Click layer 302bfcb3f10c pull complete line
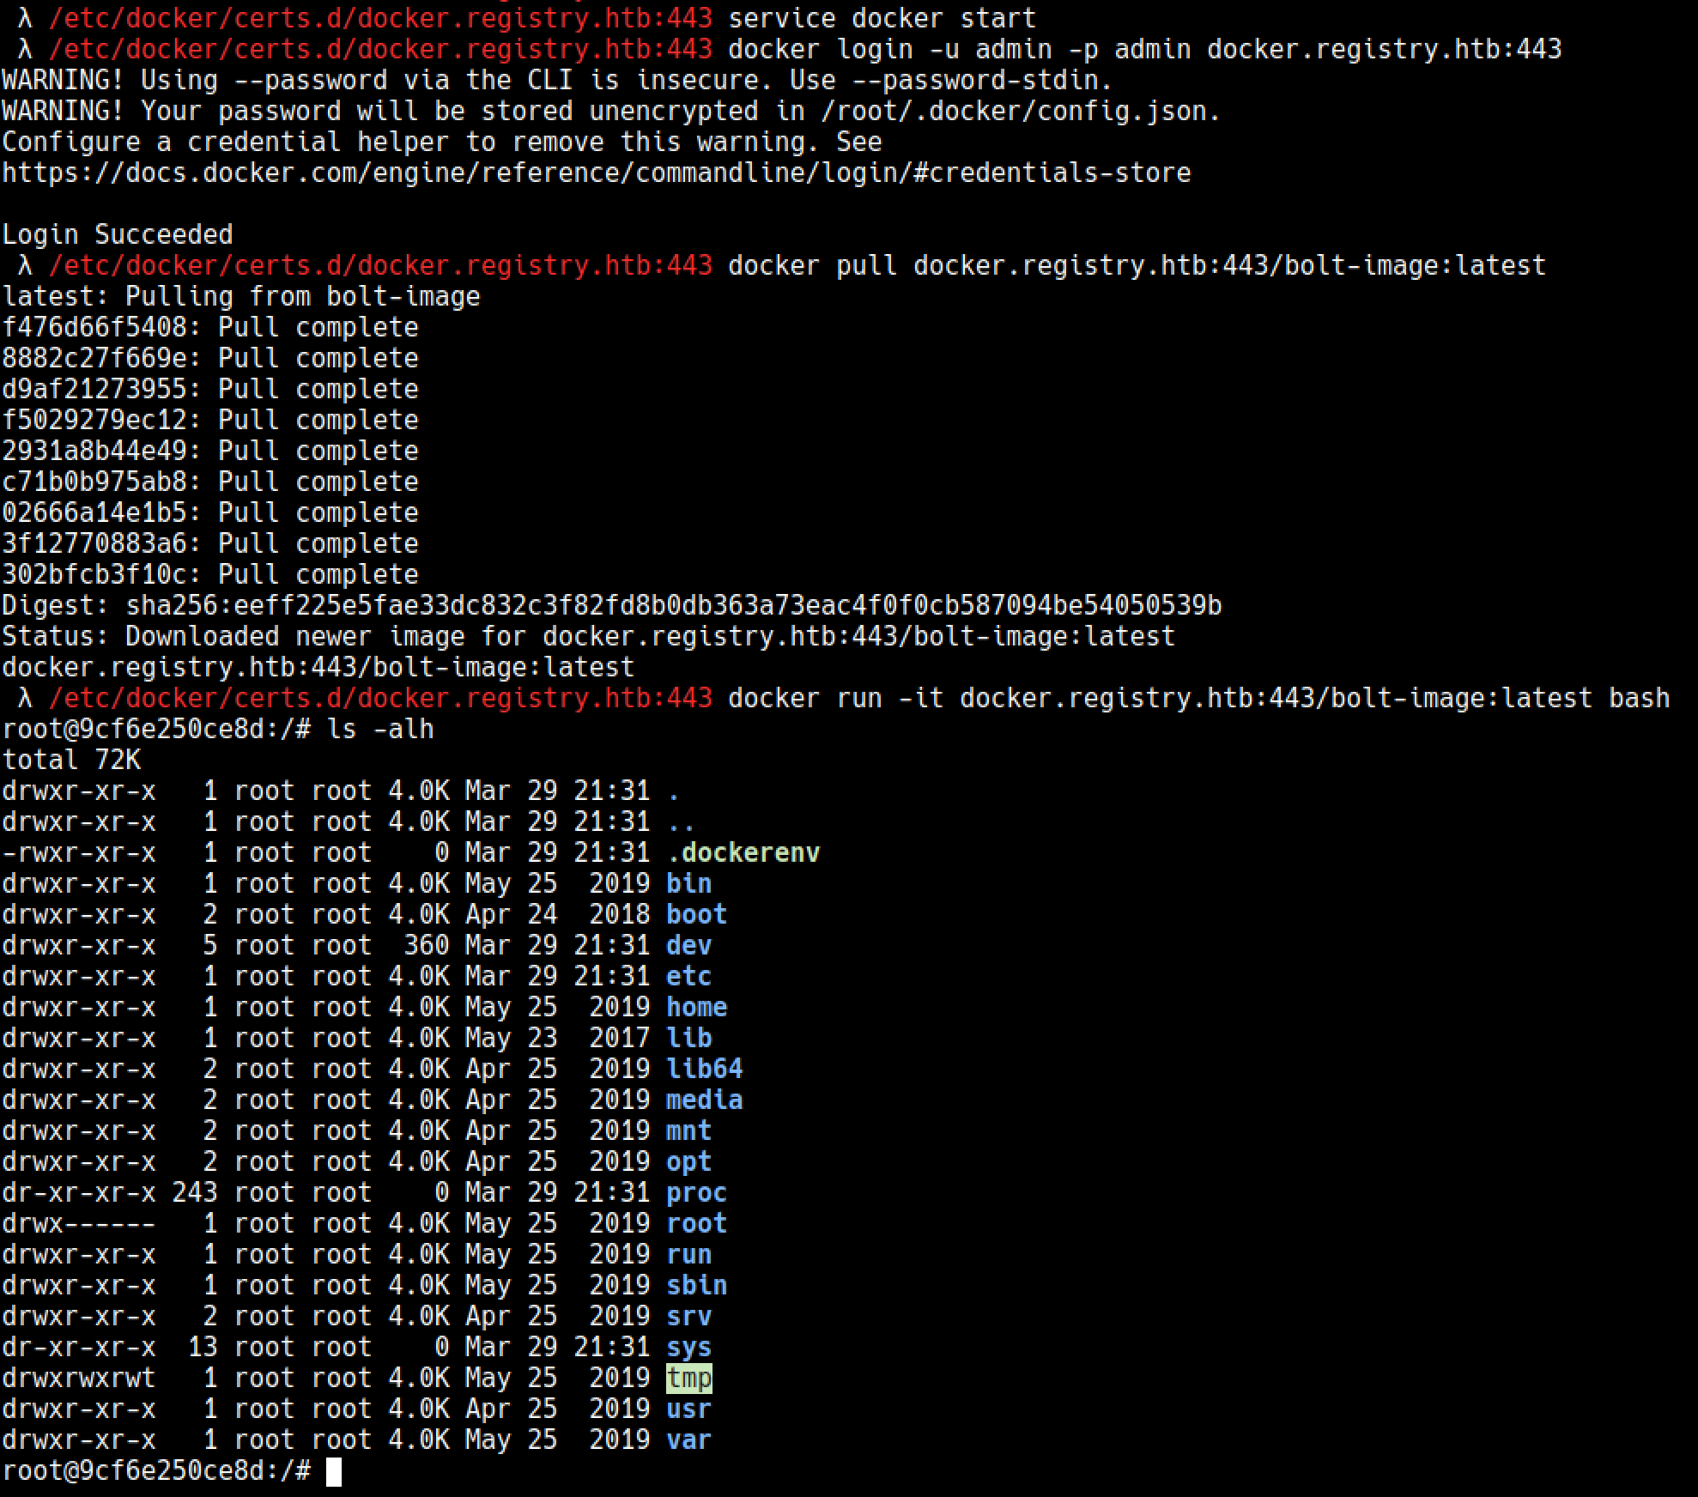The image size is (1698, 1497). pos(210,574)
